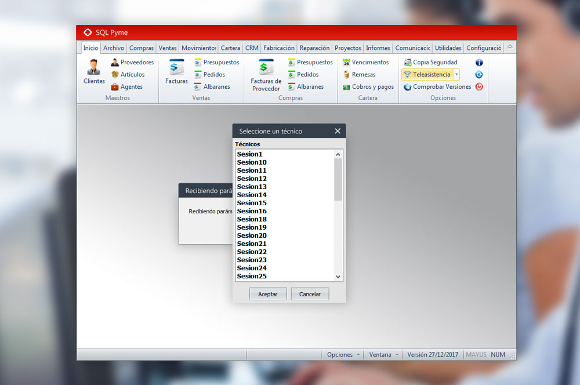Image resolution: width=580 pixels, height=385 pixels.
Task: Switch to the Ventas ribbon tab
Action: [168, 48]
